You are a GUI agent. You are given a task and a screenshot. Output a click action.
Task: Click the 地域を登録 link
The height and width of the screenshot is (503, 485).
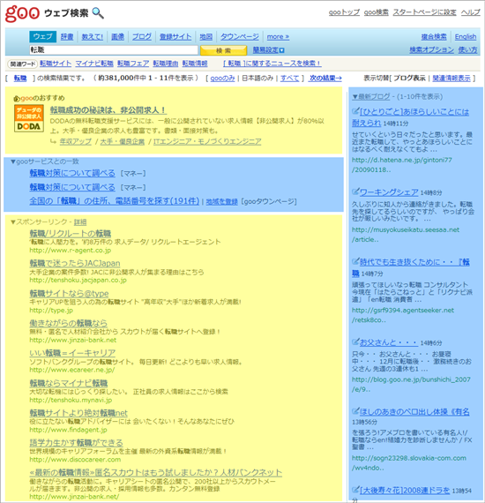click(x=221, y=201)
